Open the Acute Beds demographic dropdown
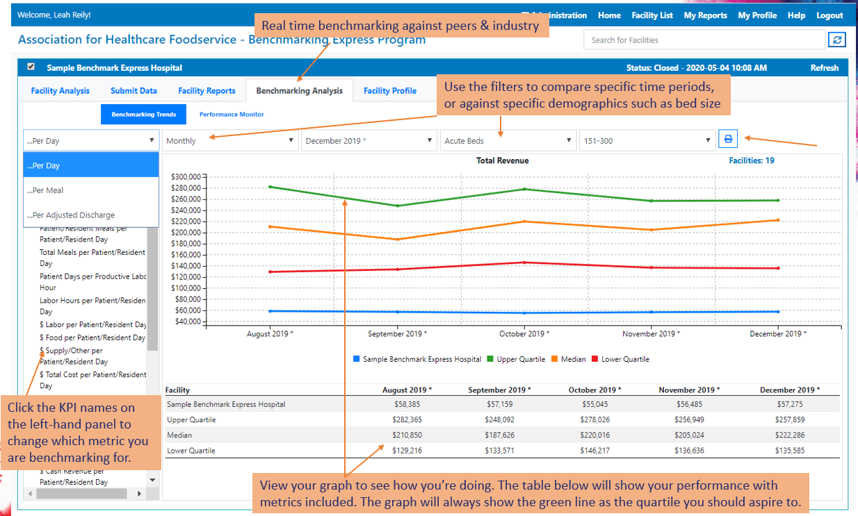858x516 pixels. [508, 141]
